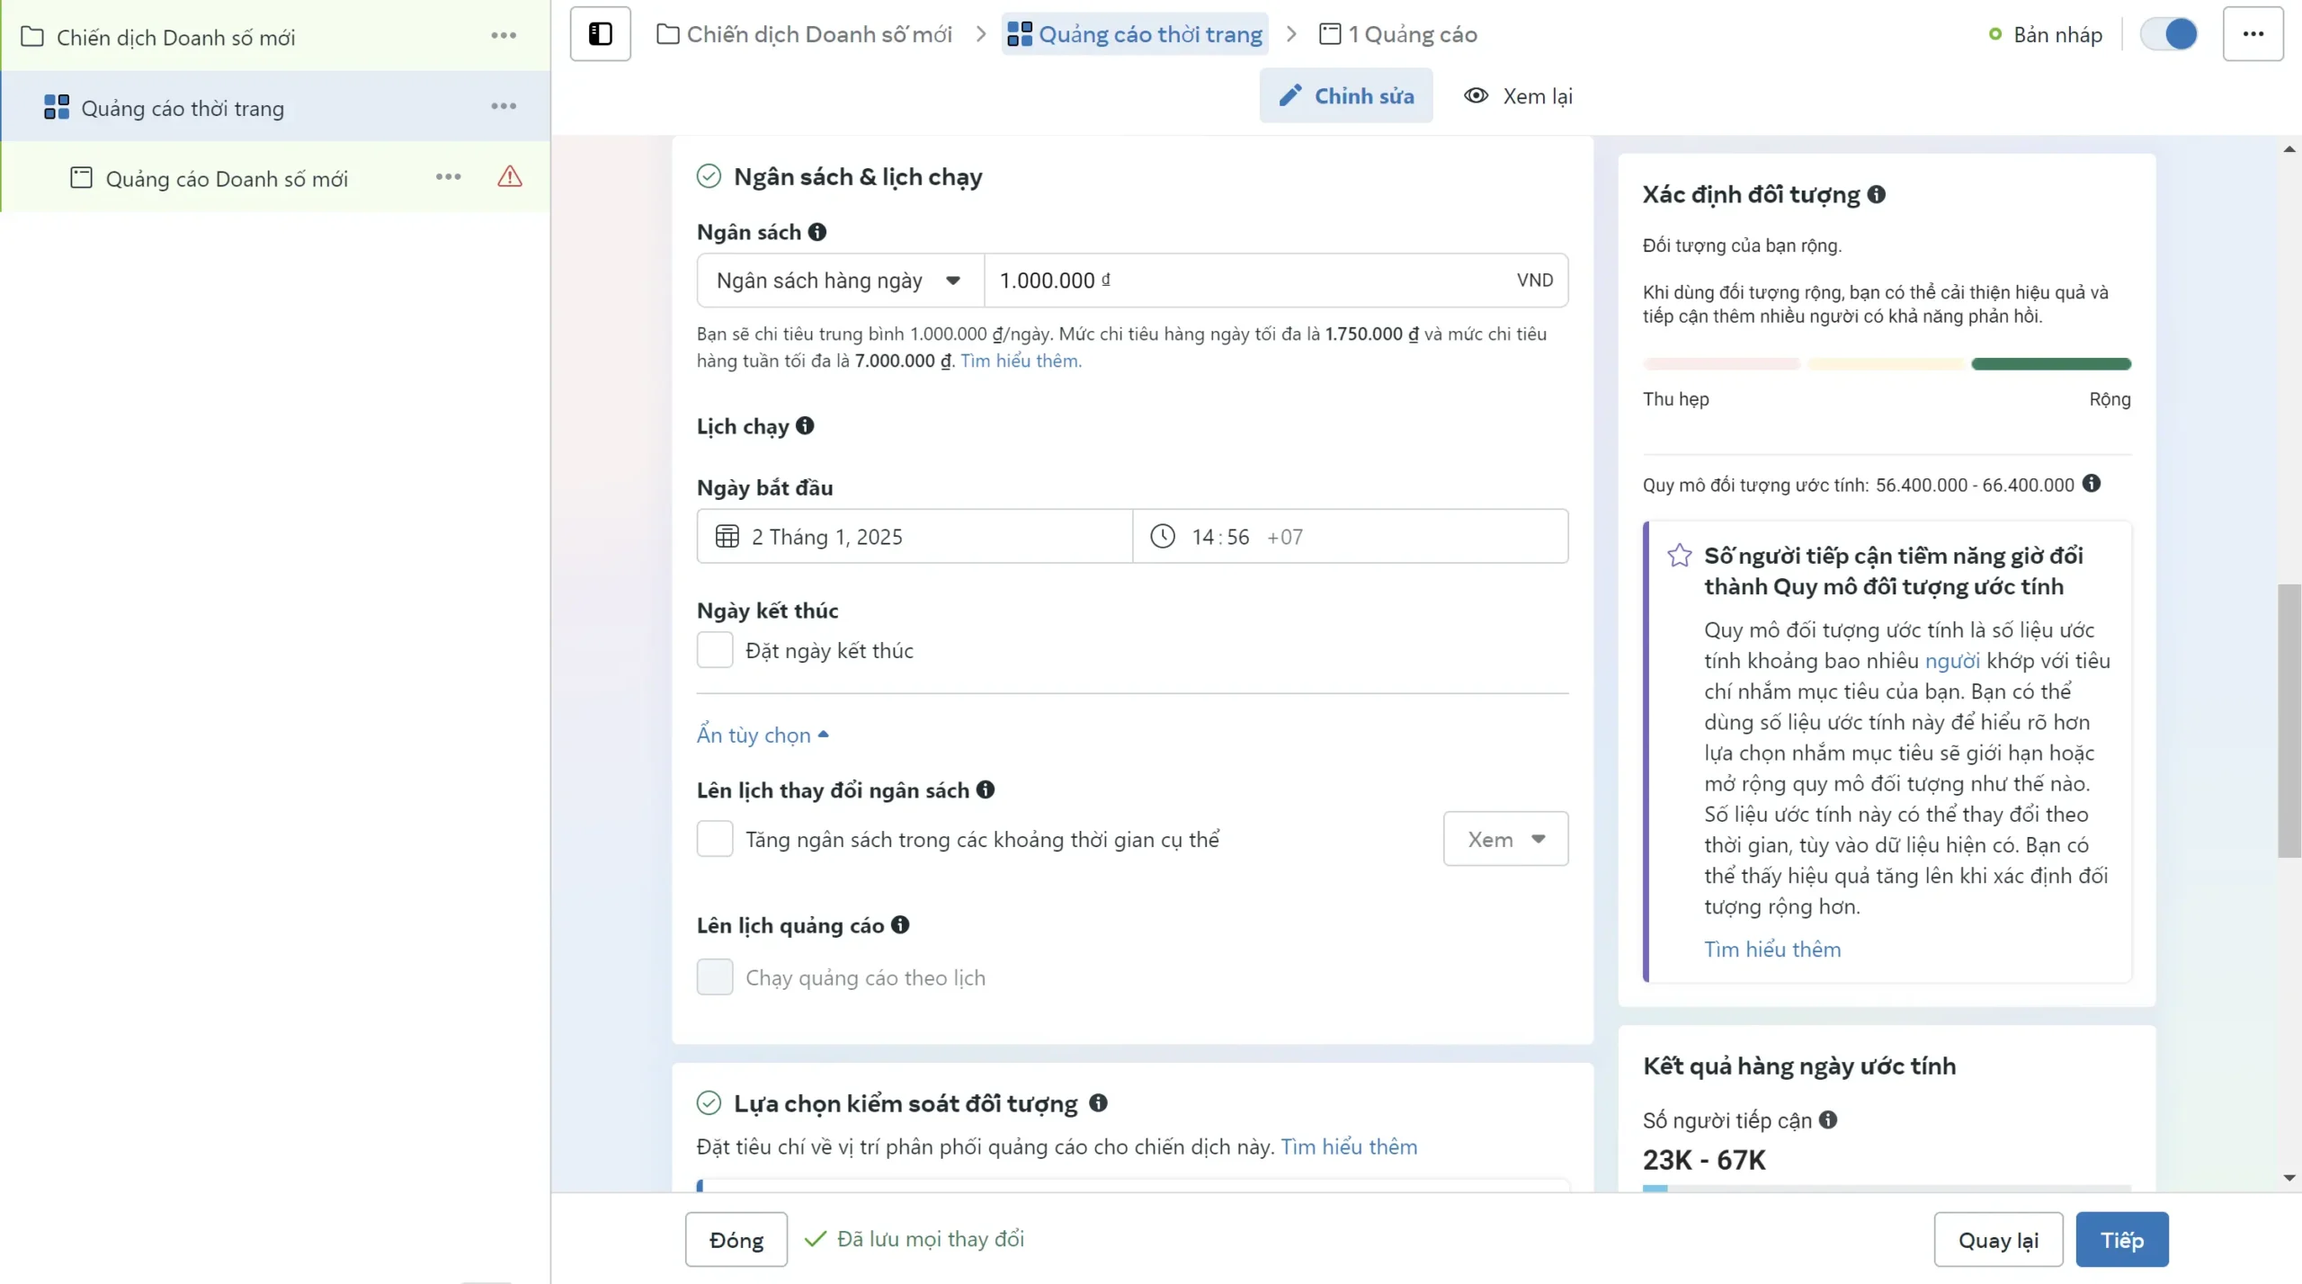The width and height of the screenshot is (2302, 1284).
Task: Open more options for Quảng cáo Doanh số mới
Action: [x=448, y=177]
